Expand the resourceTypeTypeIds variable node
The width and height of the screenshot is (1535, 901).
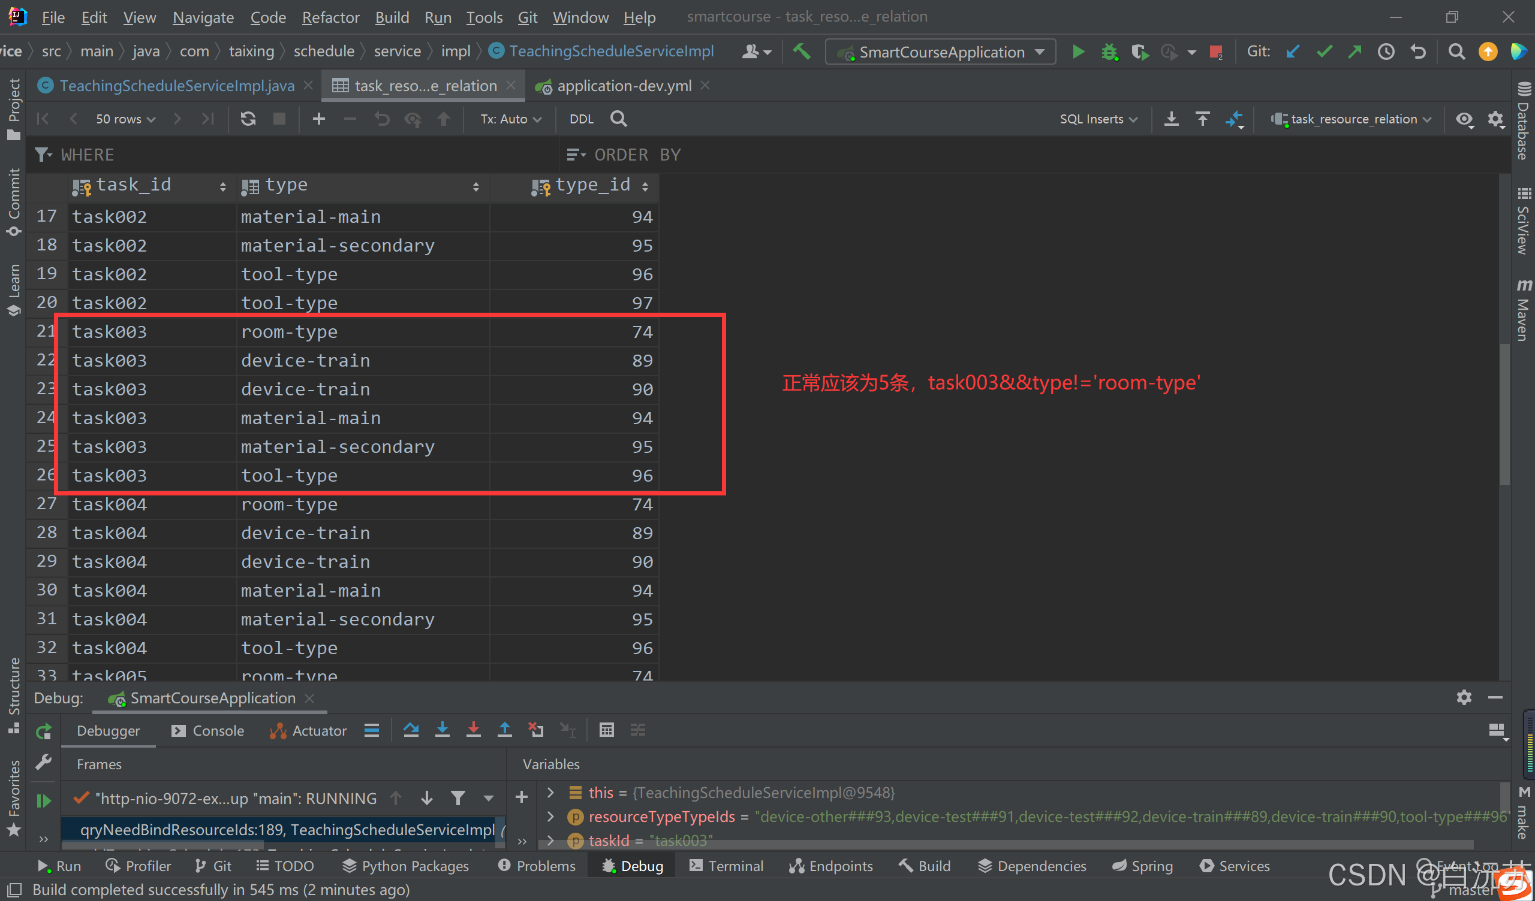[550, 817]
